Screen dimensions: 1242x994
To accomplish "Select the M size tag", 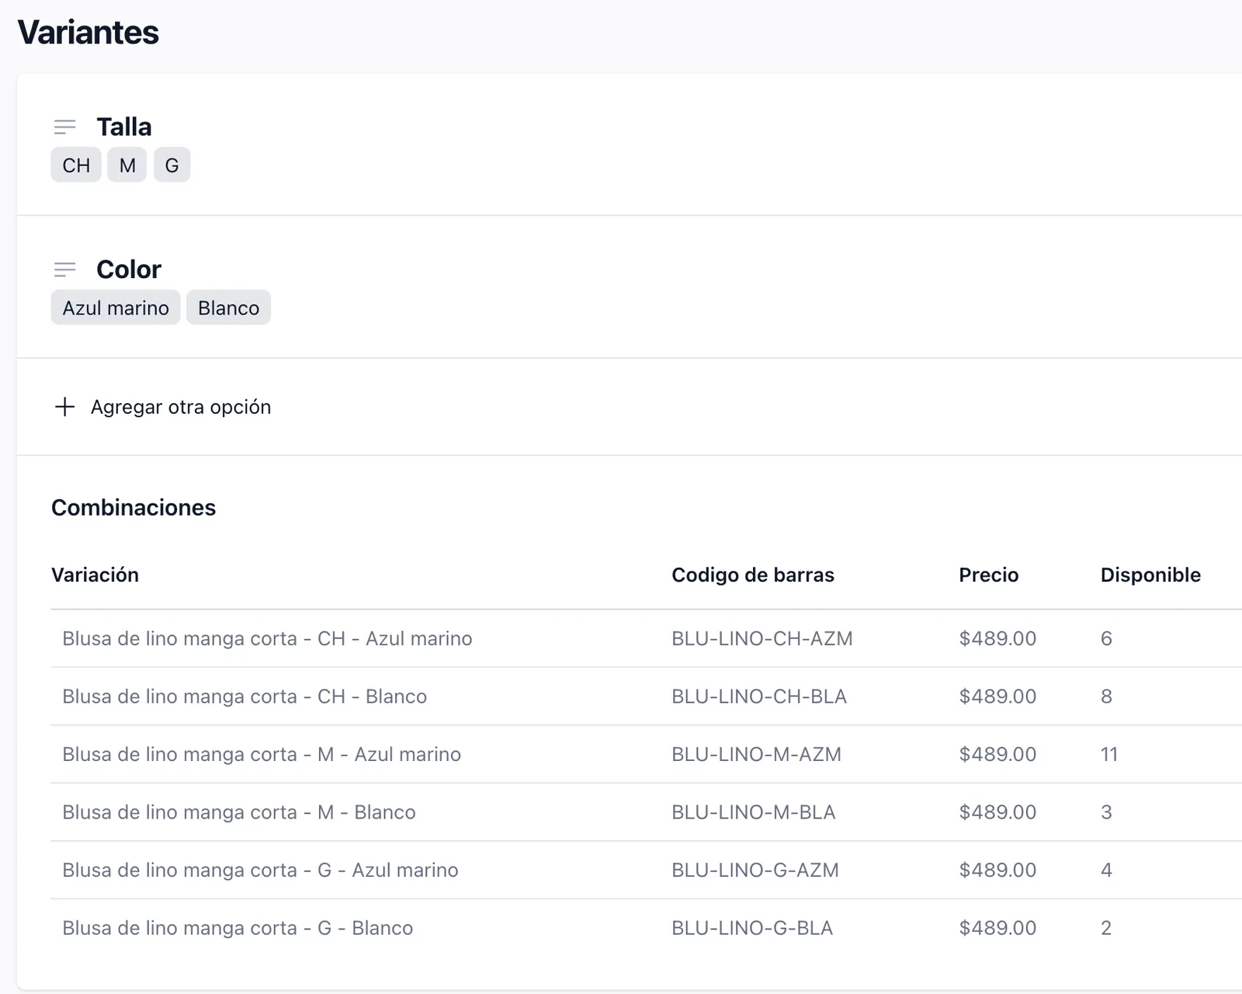I will pyautogui.click(x=127, y=165).
